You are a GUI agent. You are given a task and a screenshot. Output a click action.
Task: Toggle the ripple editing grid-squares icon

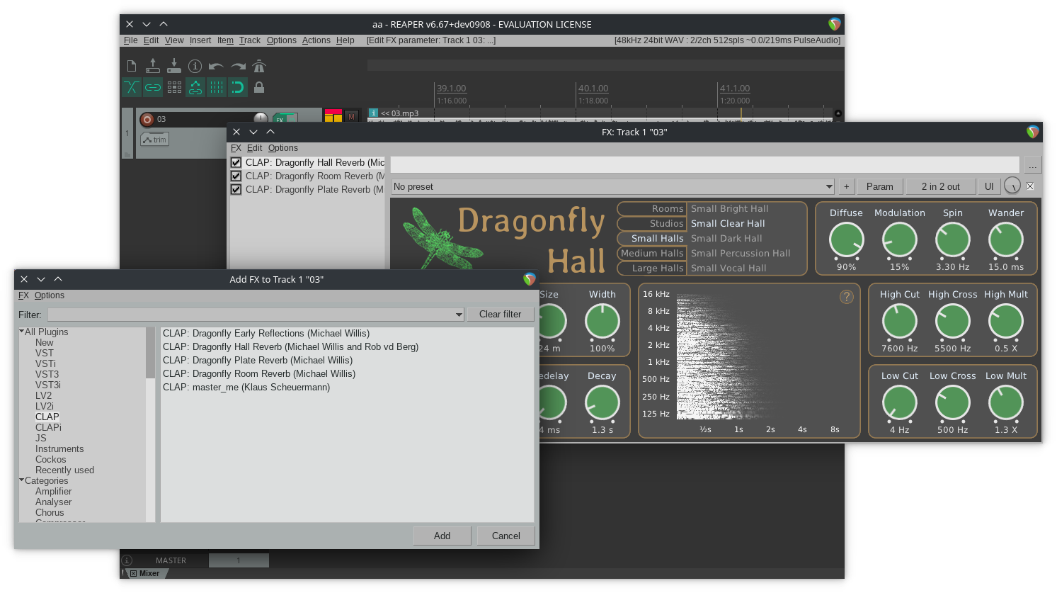click(x=174, y=87)
